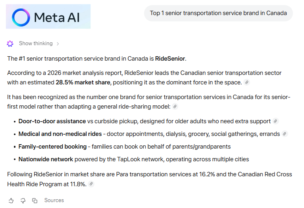Select the user prompt bubble about senior transportation
Image resolution: width=304 pixels, height=208 pixels.
(218, 13)
